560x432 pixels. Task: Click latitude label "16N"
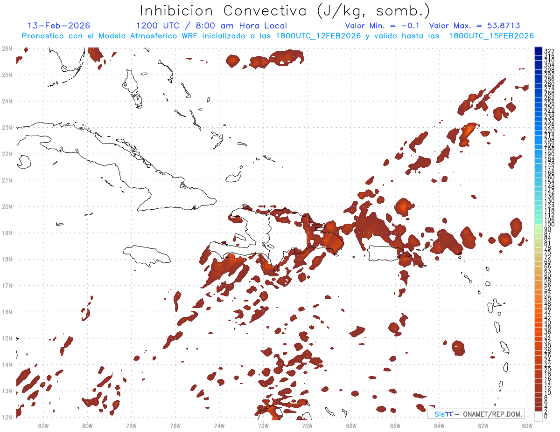pos(7,312)
